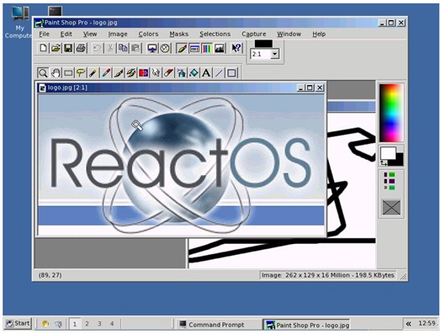
Task: Click the My Computer desktop icon
Action: (19, 22)
